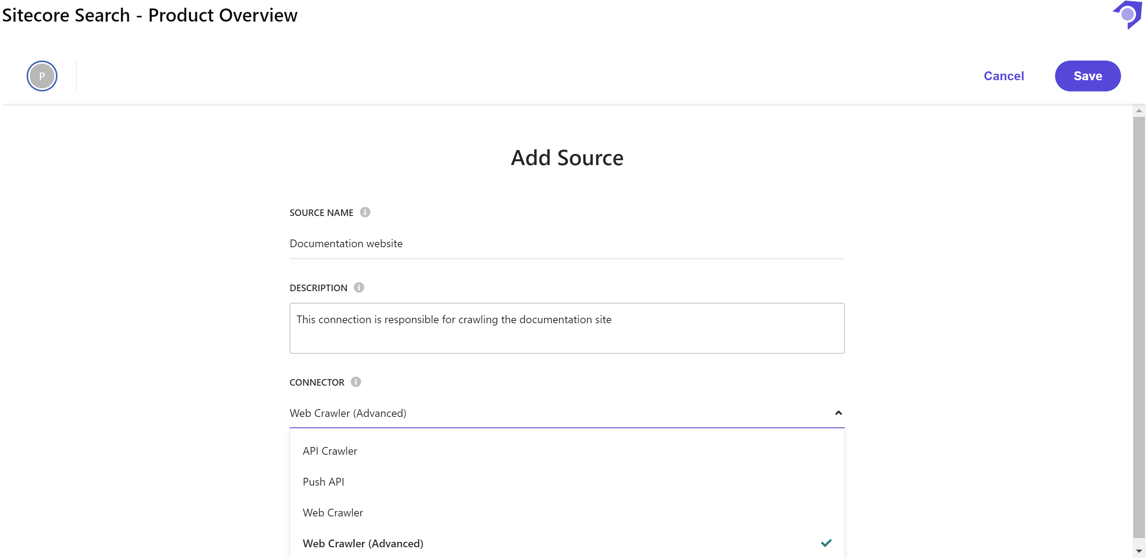Open the P user avatar
The width and height of the screenshot is (1148, 560).
tap(42, 76)
